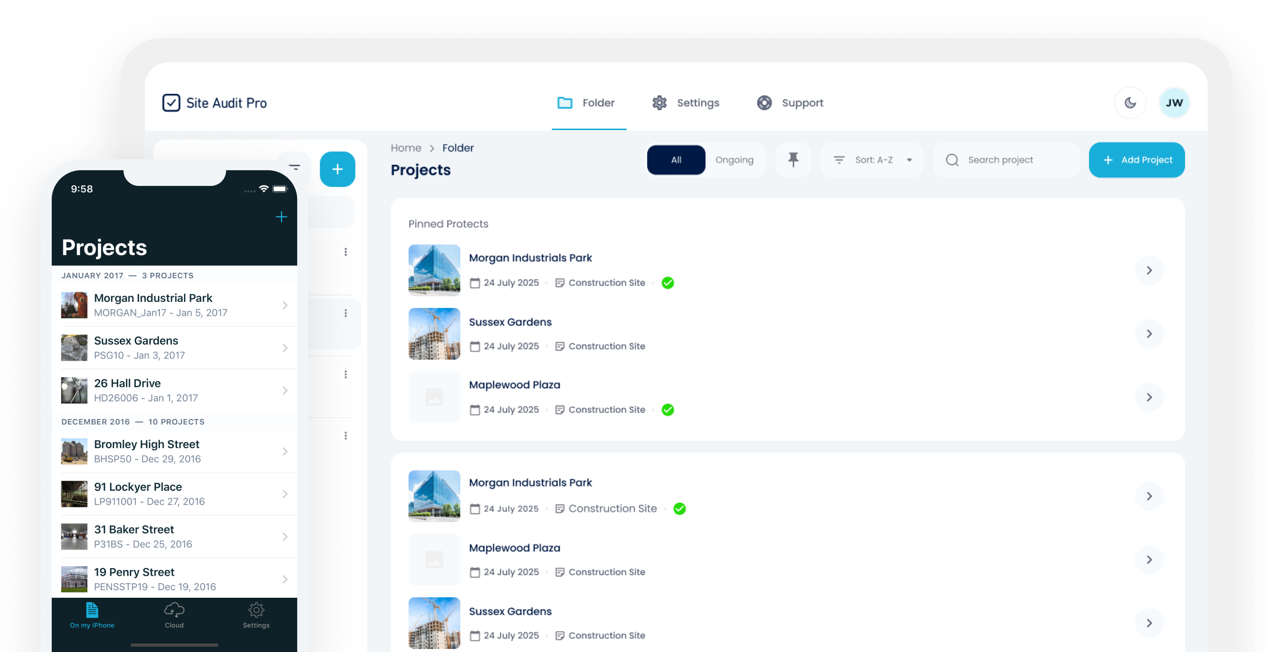1267x652 pixels.
Task: Toggle dark mode moon icon
Action: pos(1130,103)
